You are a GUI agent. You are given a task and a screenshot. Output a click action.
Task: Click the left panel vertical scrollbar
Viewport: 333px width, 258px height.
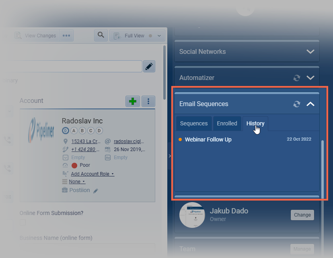(x=164, y=73)
